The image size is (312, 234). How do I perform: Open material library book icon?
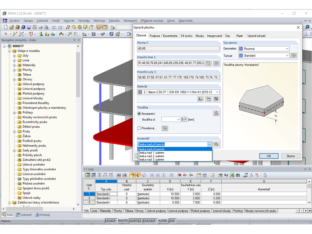[x=200, y=99]
